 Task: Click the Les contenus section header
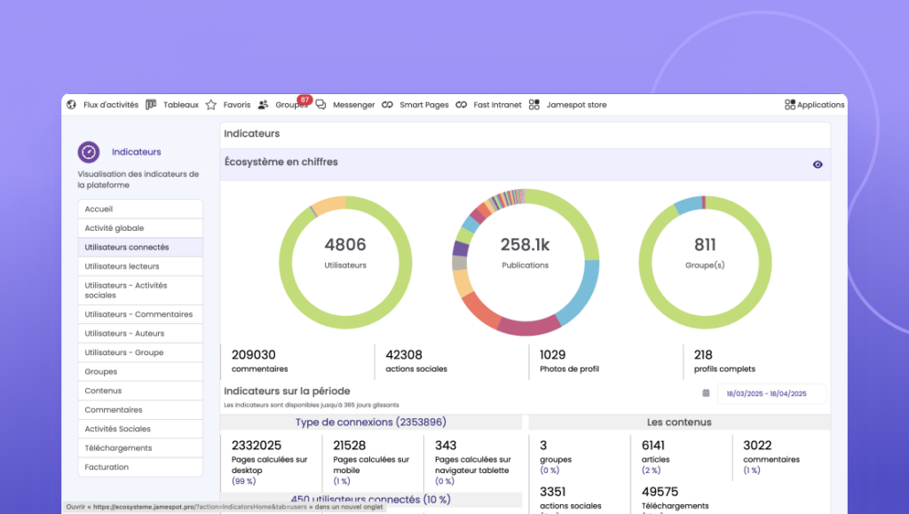pos(679,422)
